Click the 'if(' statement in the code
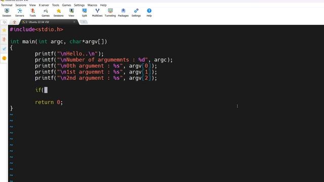The width and height of the screenshot is (324, 182). (x=41, y=90)
